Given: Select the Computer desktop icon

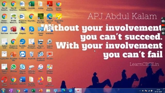Looking at the screenshot, I should pos(22,30).
